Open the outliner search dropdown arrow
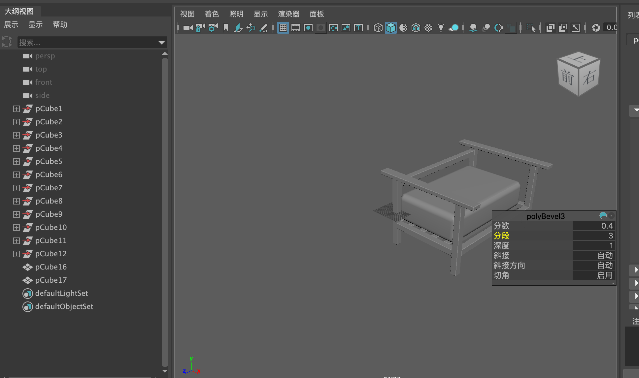 (161, 43)
